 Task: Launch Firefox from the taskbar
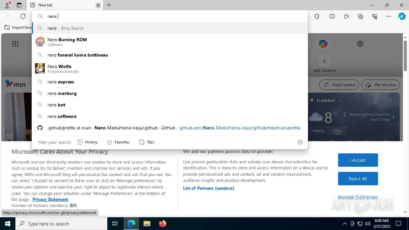point(162,224)
